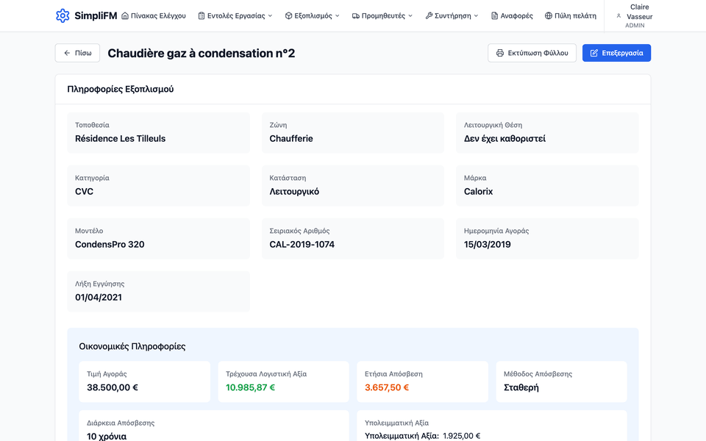
Task: Print sheet via Εκτύπωση Φύλλου button
Action: [x=532, y=53]
